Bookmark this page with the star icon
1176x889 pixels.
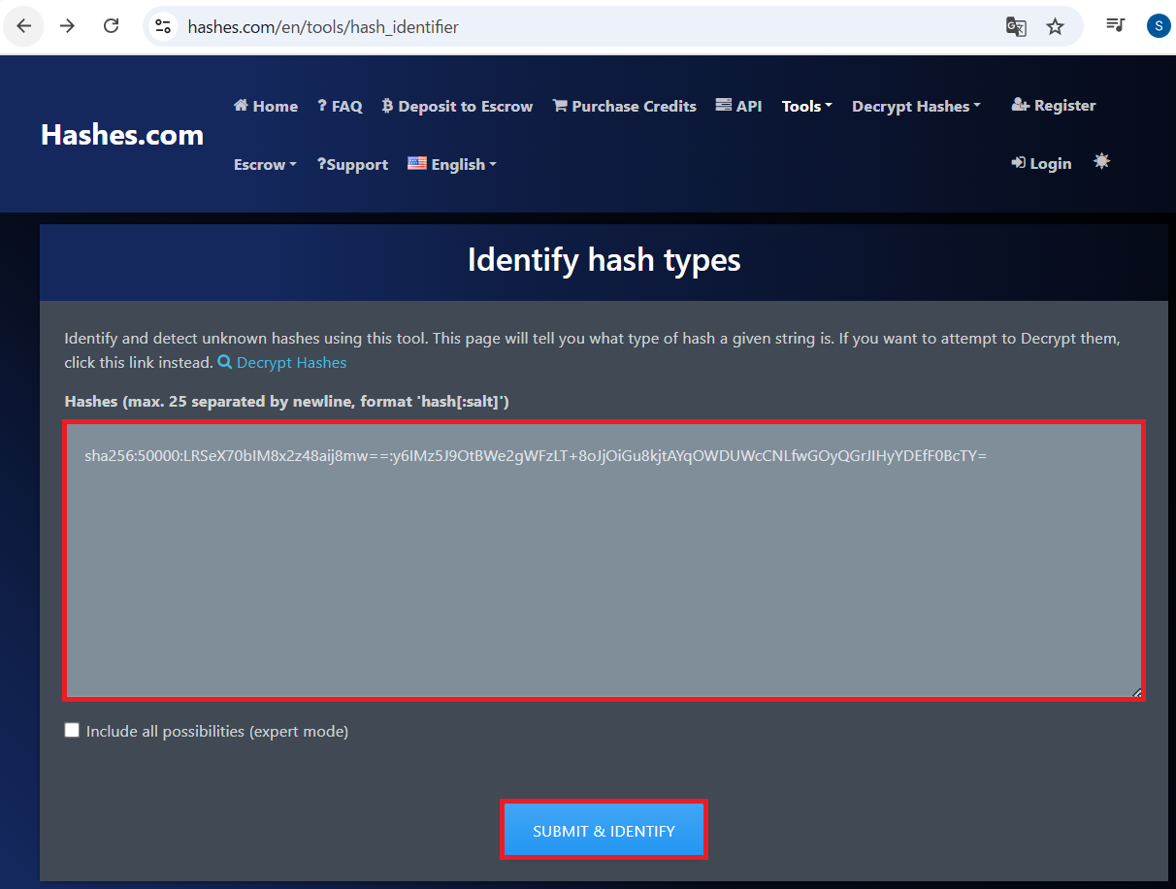(1055, 27)
